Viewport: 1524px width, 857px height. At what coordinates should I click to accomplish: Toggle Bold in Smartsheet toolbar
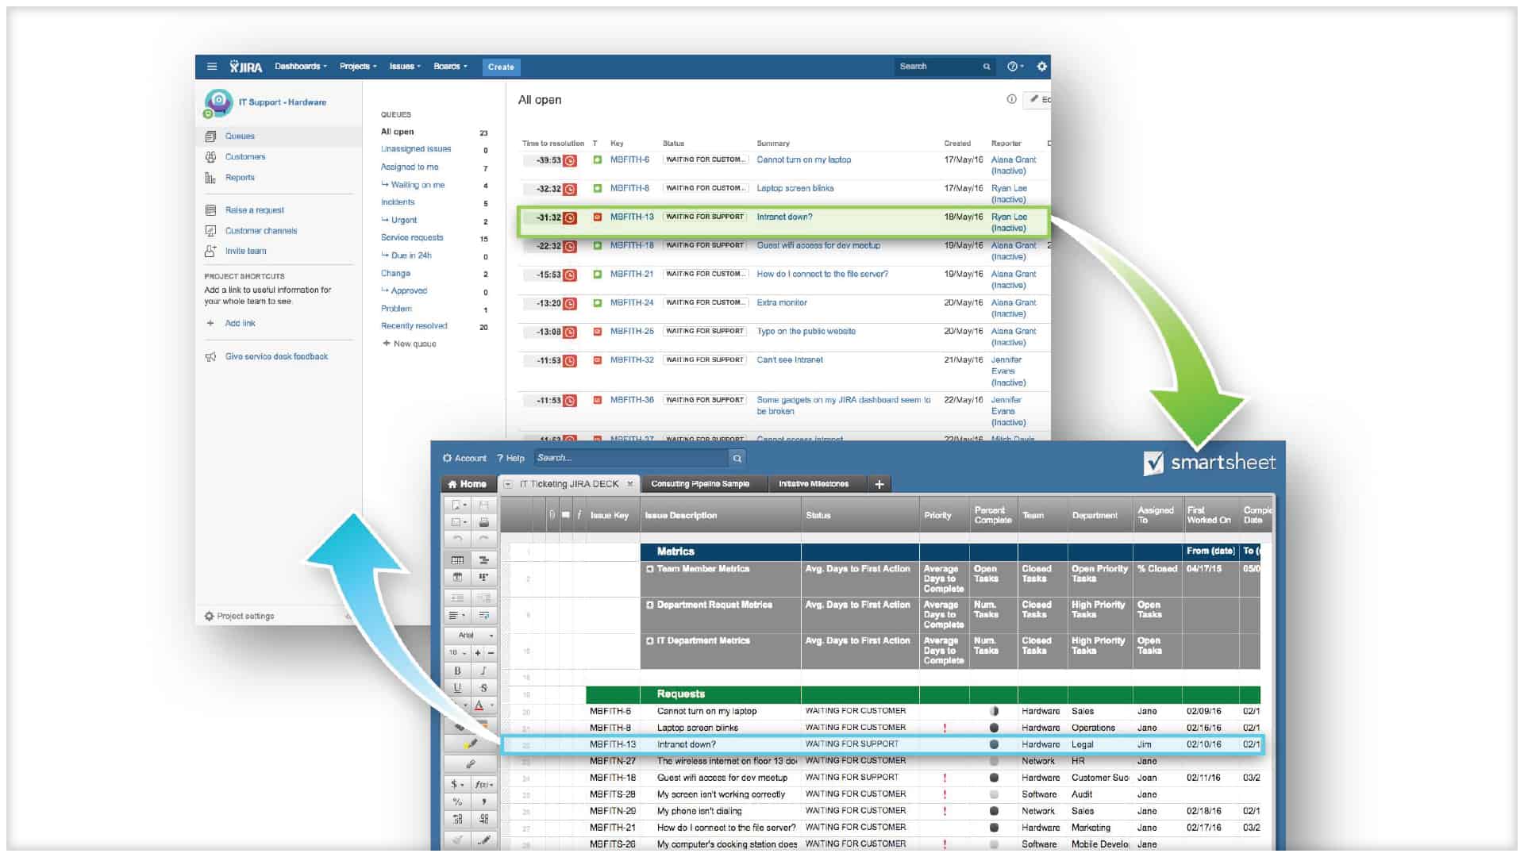(457, 671)
